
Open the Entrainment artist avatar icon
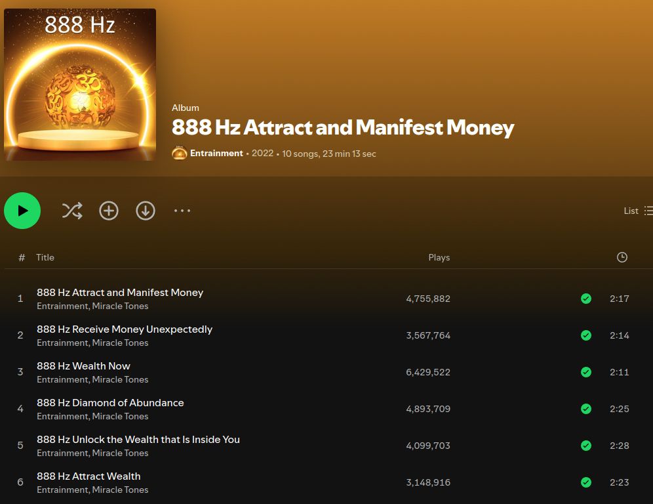180,154
